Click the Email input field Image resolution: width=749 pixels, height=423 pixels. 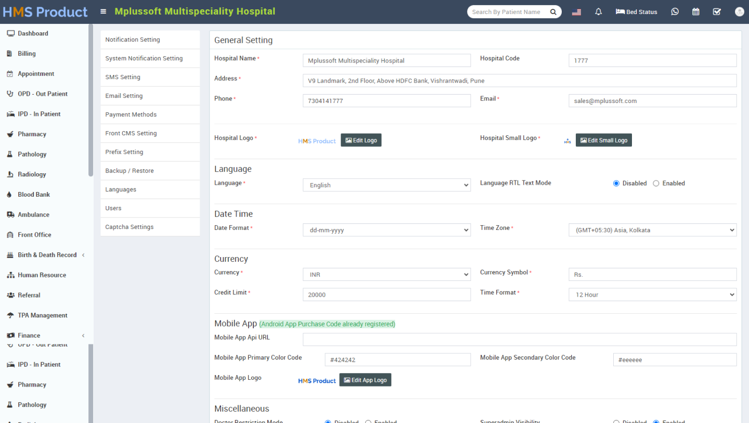click(x=652, y=101)
